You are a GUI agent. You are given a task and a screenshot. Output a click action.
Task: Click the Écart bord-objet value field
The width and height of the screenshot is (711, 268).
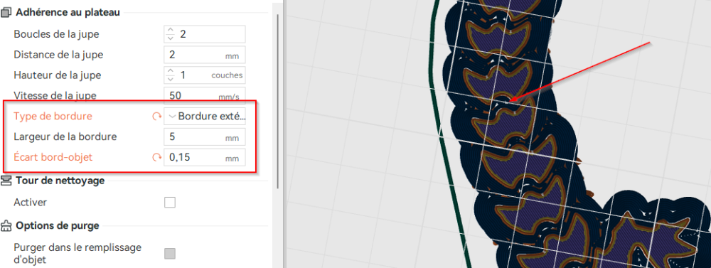pos(205,157)
